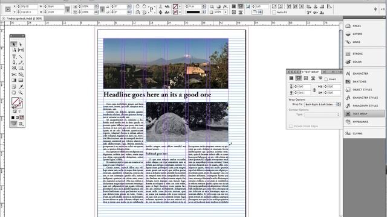The width and height of the screenshot is (387, 217).
Task: Select the Zoom tool in Tools panel
Action: 21,93
